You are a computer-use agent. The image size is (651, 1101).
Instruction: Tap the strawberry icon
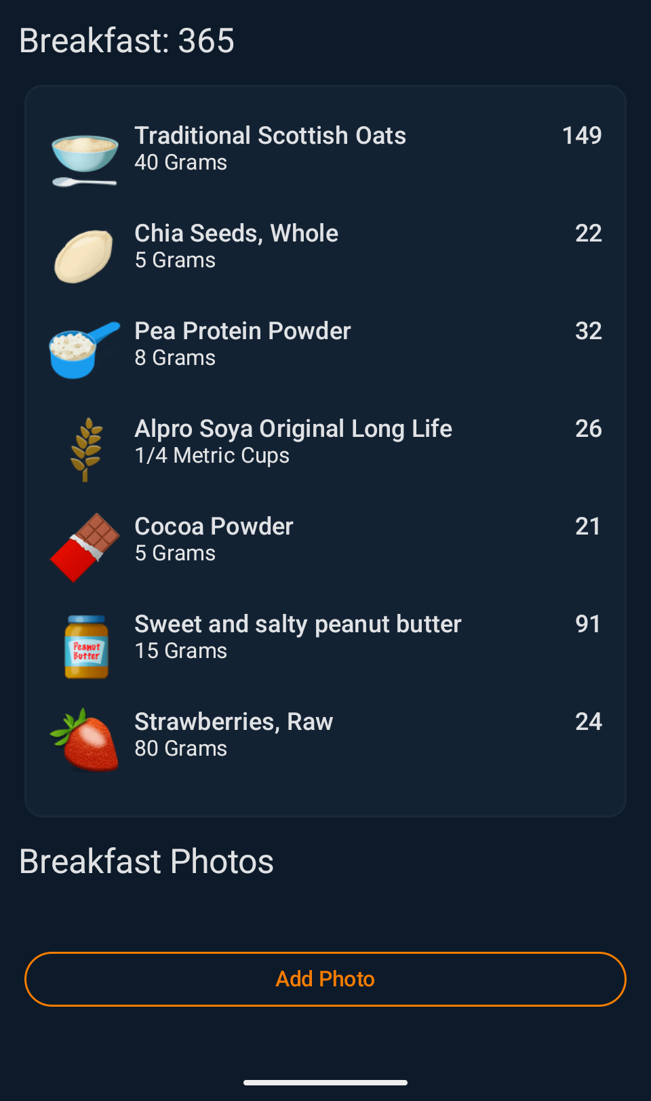85,740
